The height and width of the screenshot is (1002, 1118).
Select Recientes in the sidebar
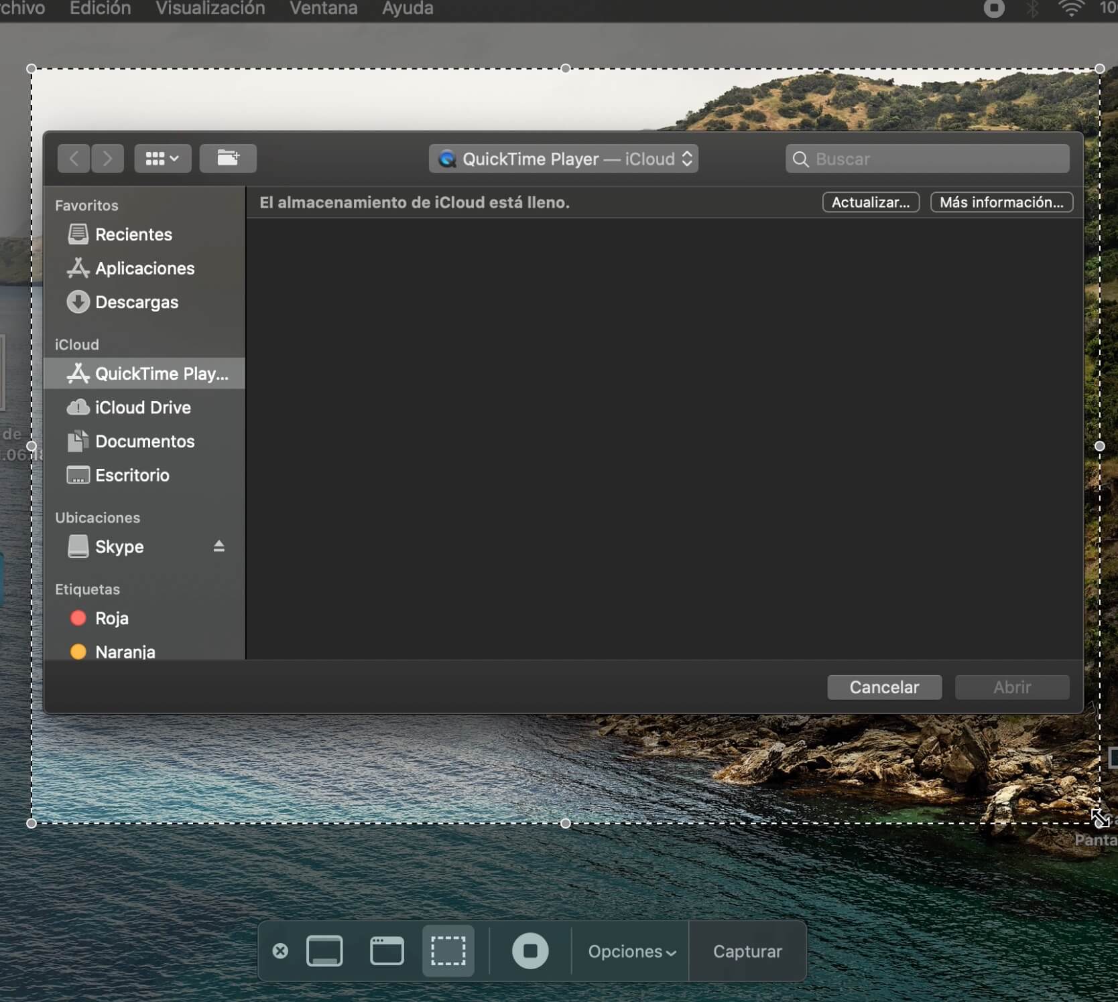145,234
